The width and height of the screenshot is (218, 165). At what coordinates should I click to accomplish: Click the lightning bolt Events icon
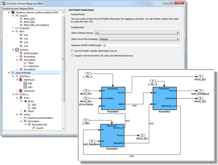34,128
